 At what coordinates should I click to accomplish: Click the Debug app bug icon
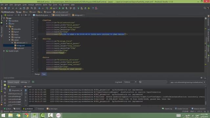click(x=63, y=8)
